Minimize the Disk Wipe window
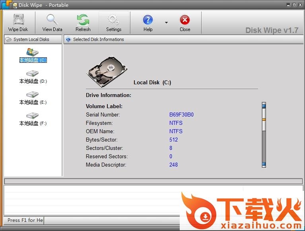 click(288, 5)
